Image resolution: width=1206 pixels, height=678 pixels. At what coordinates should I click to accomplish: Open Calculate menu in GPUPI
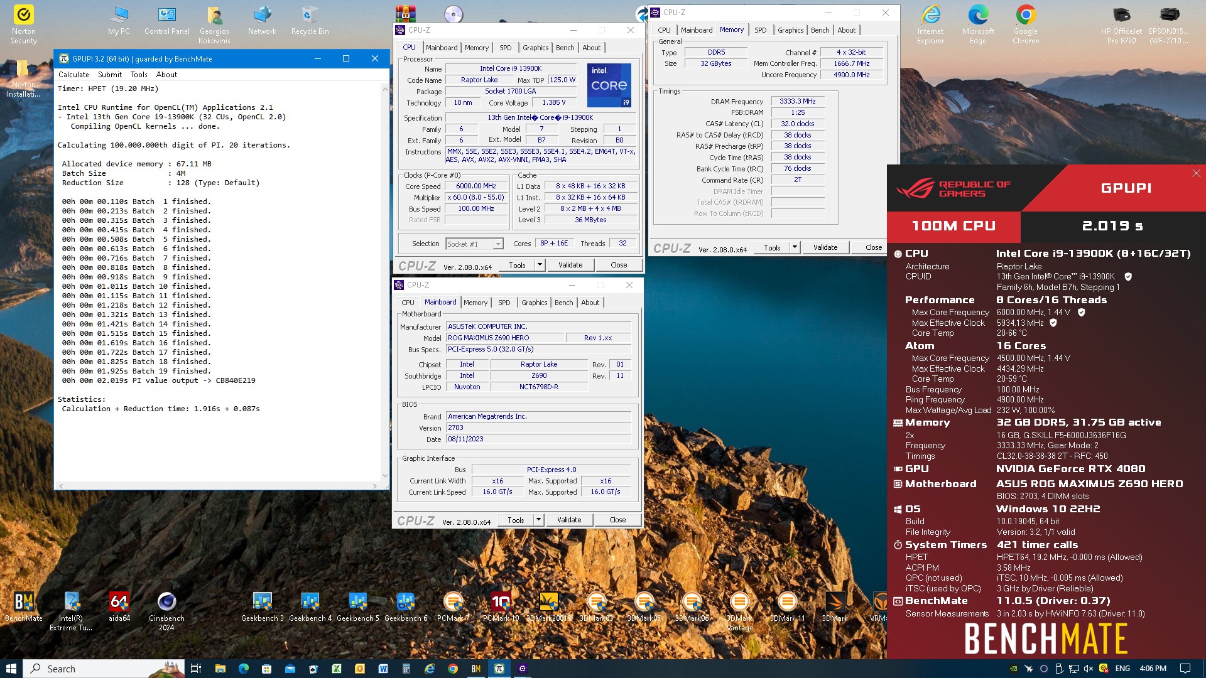(73, 75)
